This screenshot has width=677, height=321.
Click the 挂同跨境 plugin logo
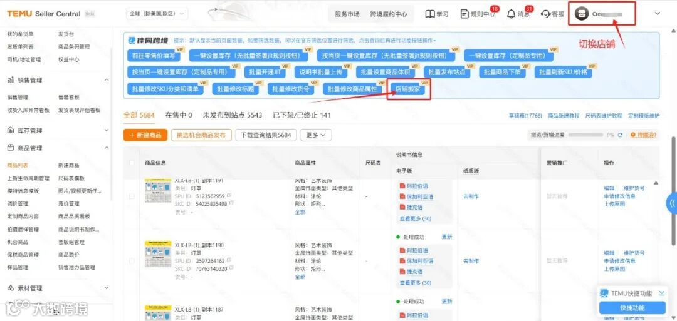(148, 41)
